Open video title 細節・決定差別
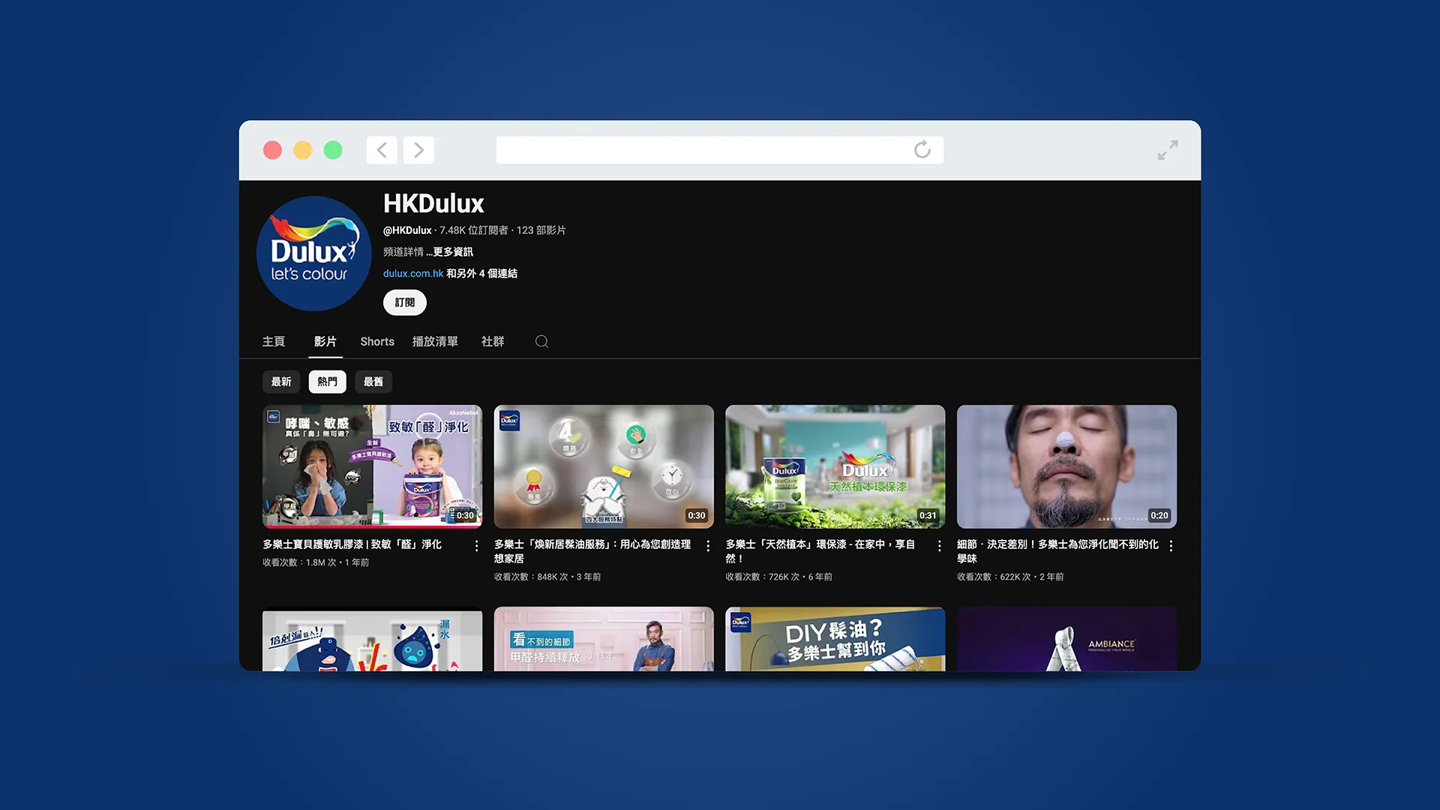Image resolution: width=1440 pixels, height=810 pixels. pos(1057,551)
